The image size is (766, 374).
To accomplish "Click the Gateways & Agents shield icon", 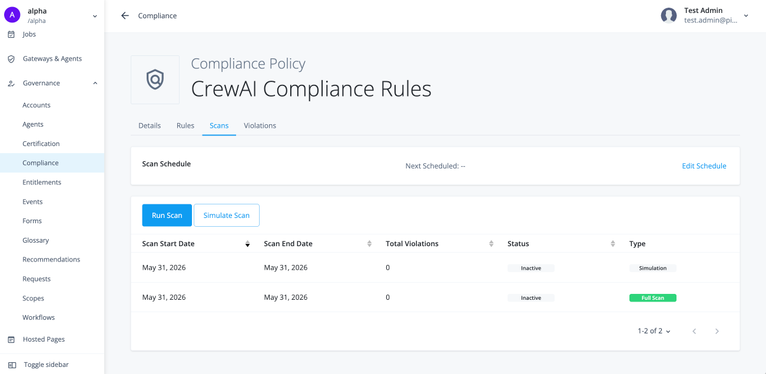I will (11, 59).
